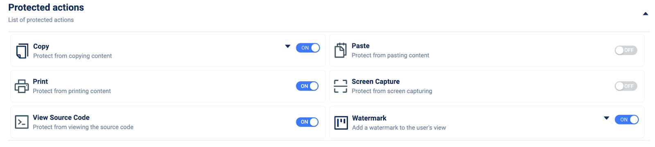The height and width of the screenshot is (147, 655).
Task: Expand the Copy options dropdown arrow
Action: (288, 47)
